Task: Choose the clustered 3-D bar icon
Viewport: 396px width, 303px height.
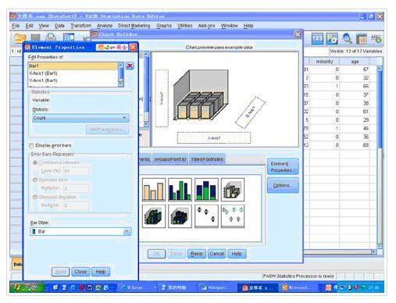Action: [x=154, y=216]
